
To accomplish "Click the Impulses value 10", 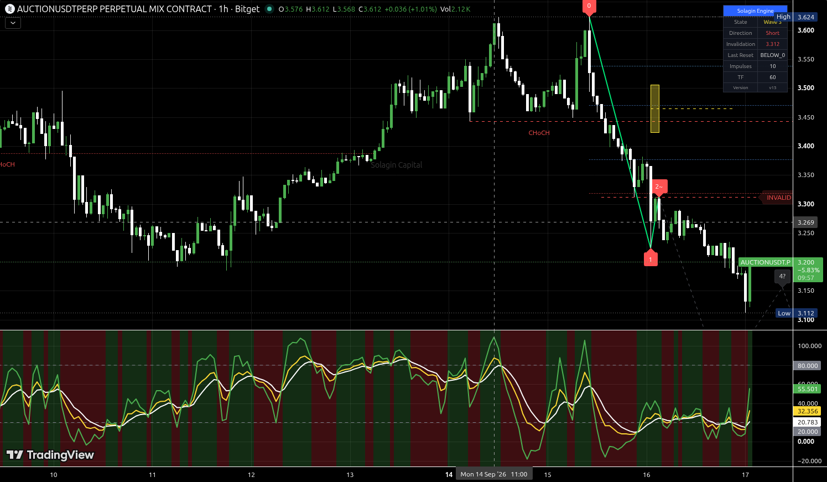I will point(772,66).
